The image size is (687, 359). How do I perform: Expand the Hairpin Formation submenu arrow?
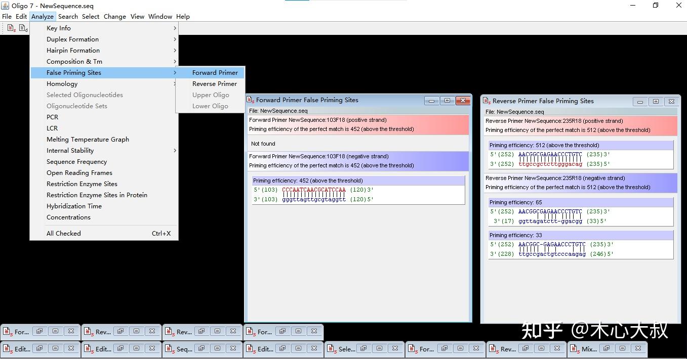[175, 51]
